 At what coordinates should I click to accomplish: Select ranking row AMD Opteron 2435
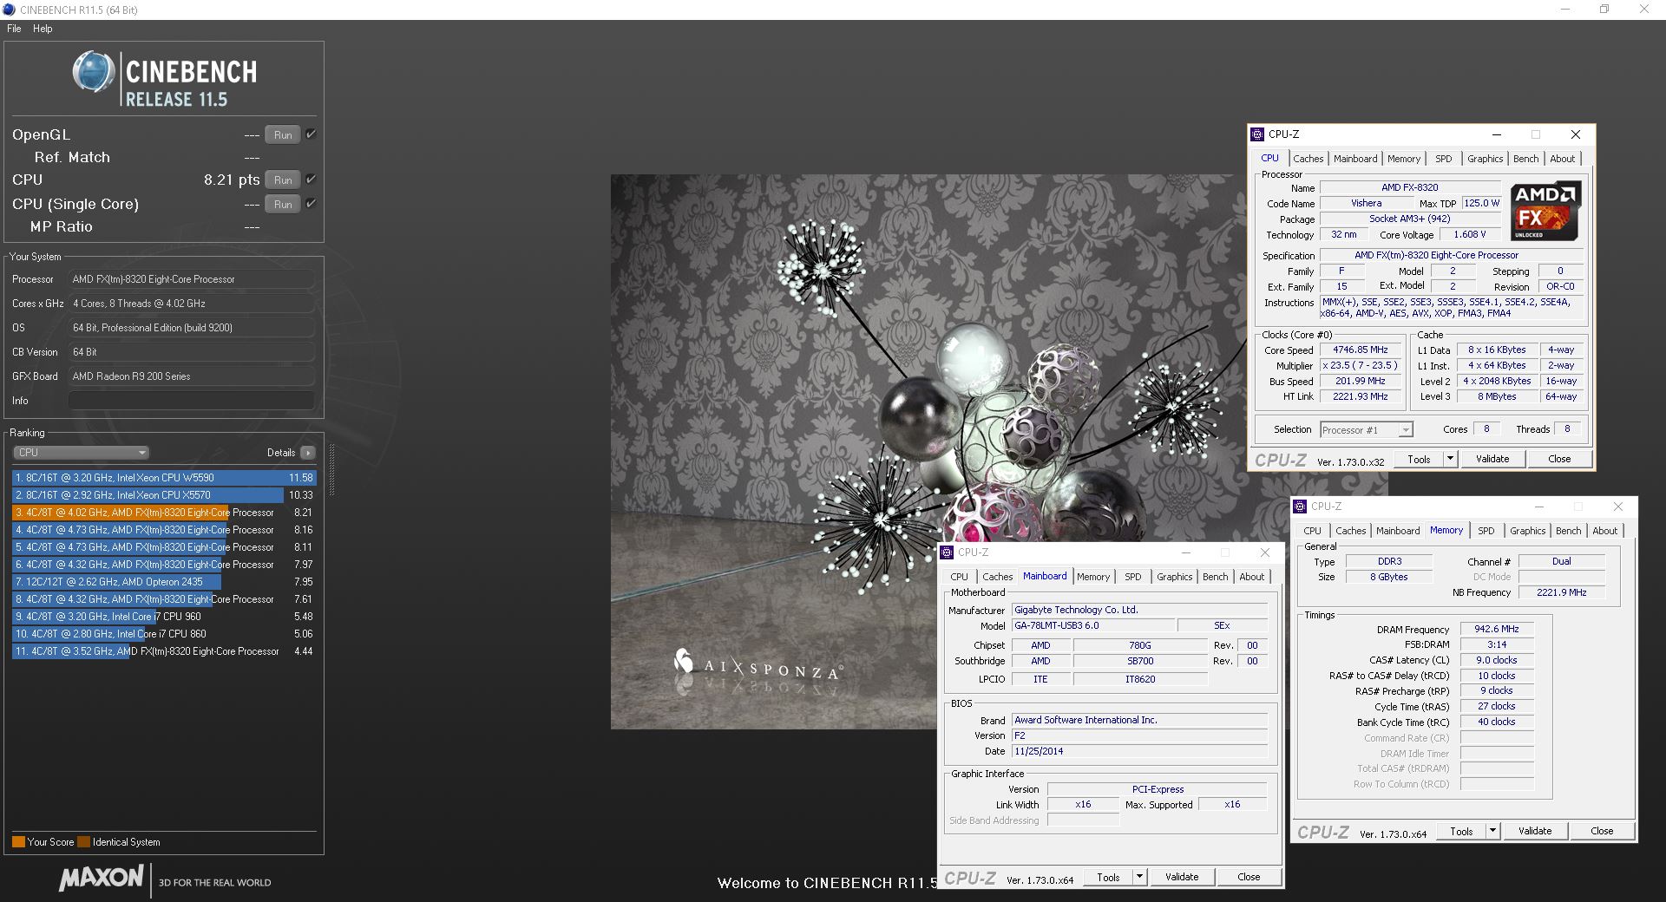tap(164, 582)
